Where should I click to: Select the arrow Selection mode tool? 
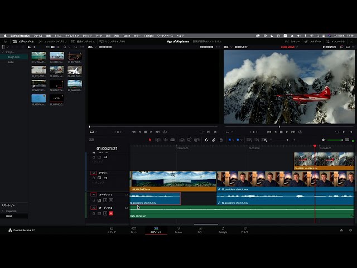150,140
